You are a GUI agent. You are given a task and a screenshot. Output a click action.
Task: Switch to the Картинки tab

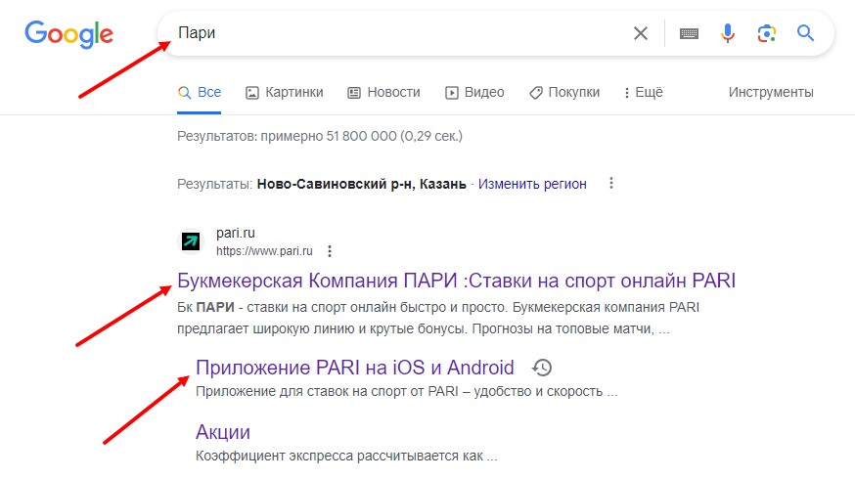284,93
